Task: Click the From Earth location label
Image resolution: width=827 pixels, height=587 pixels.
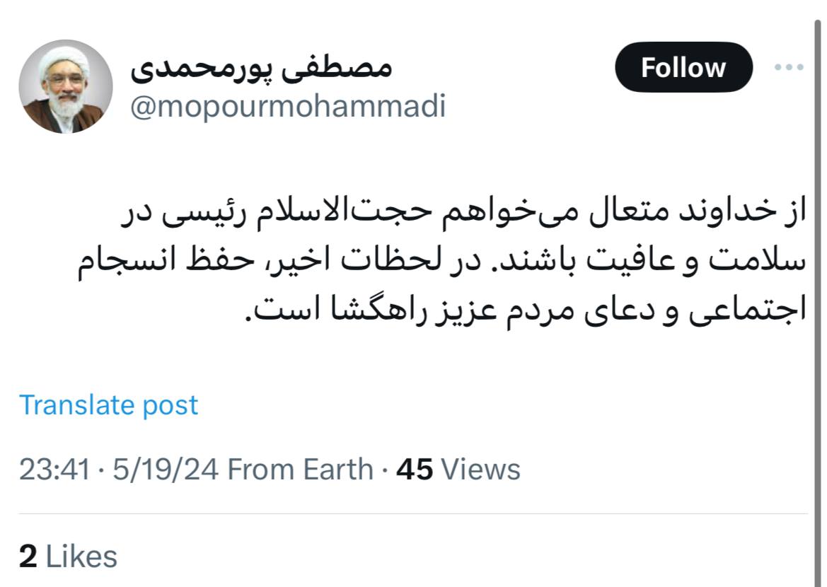Action: pos(300,470)
